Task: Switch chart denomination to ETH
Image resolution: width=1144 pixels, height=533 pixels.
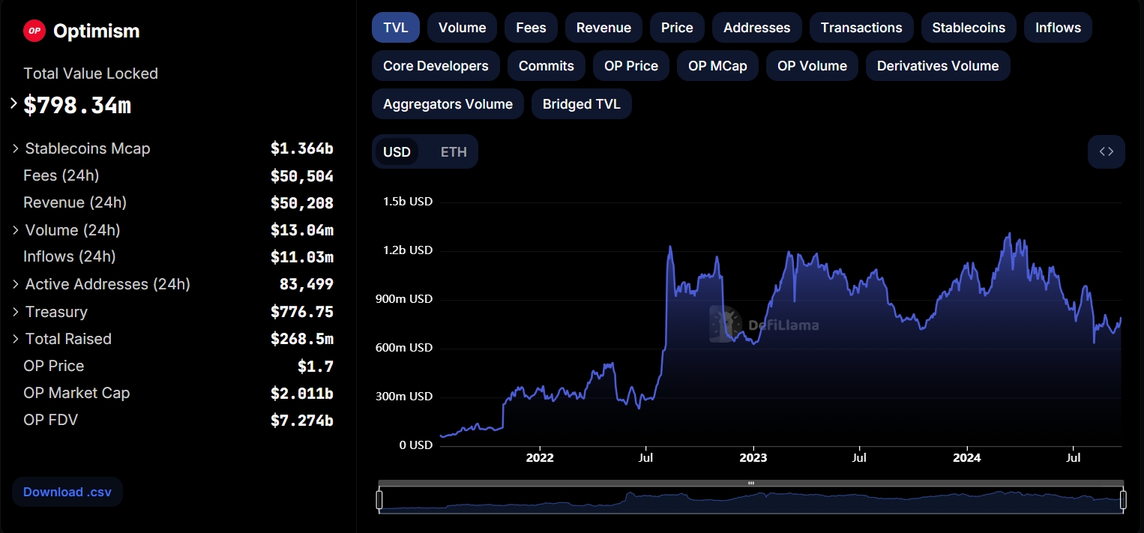Action: (x=454, y=152)
